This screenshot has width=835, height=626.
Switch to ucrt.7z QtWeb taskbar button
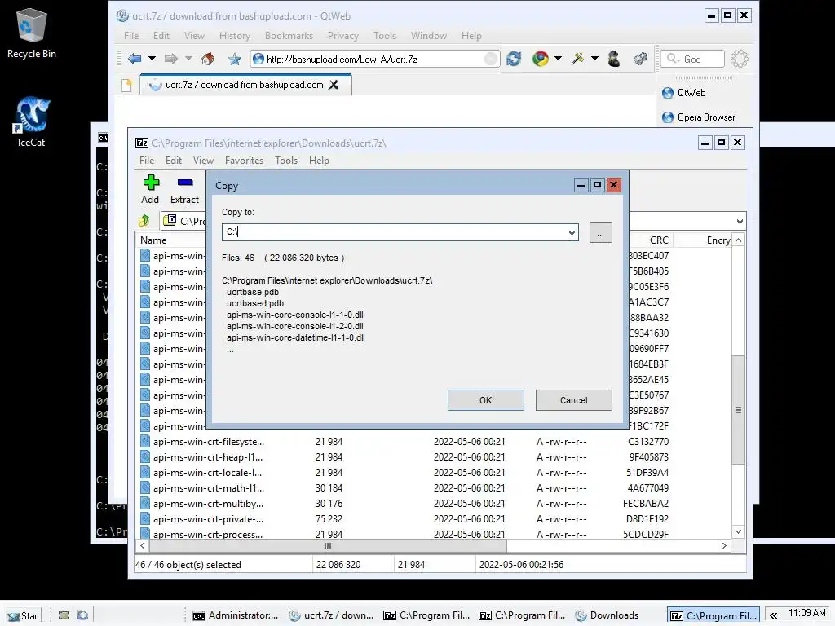(x=331, y=615)
